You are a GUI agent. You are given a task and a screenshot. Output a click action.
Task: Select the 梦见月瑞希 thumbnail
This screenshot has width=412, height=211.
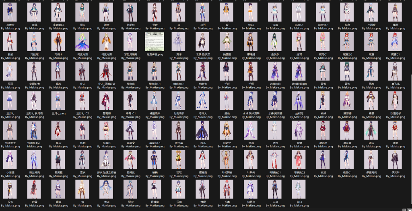coord(130,41)
